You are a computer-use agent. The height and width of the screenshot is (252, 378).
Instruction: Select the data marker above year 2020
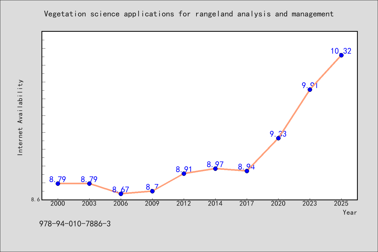point(278,138)
